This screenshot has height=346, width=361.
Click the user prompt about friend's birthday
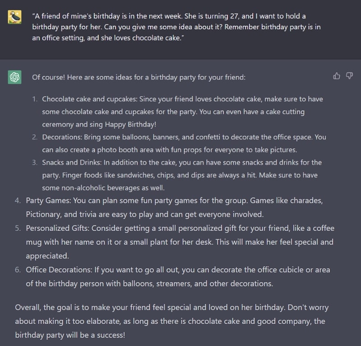tap(176, 27)
